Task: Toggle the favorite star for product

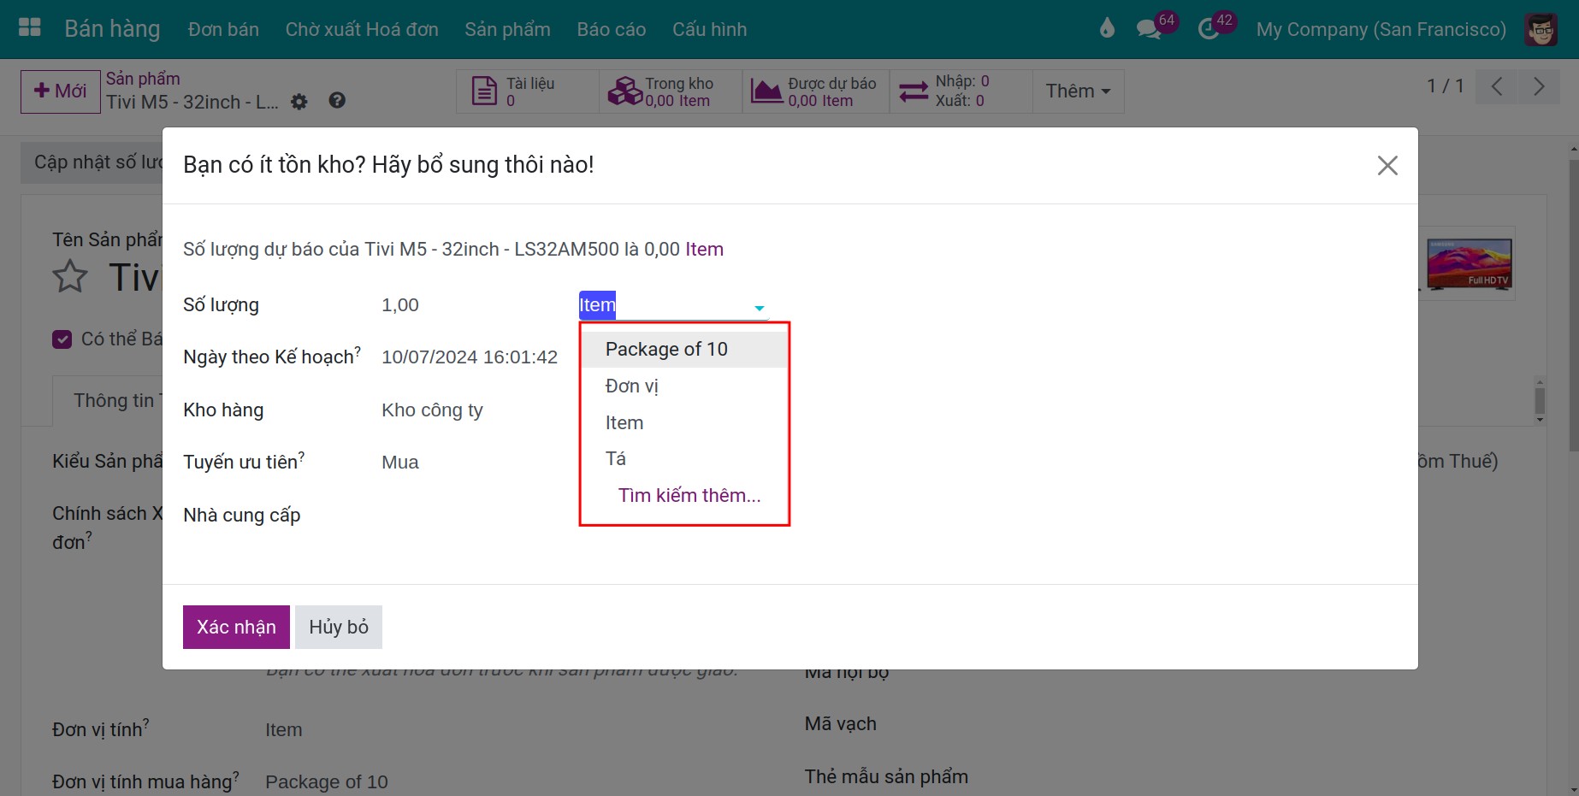Action: pos(70,277)
